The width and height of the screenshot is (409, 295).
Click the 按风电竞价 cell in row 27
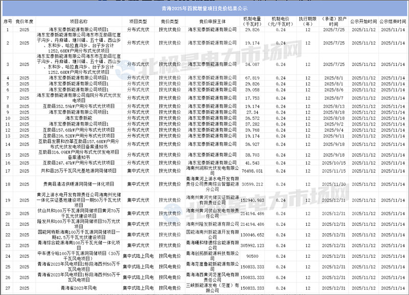pyautogui.click(x=170, y=288)
